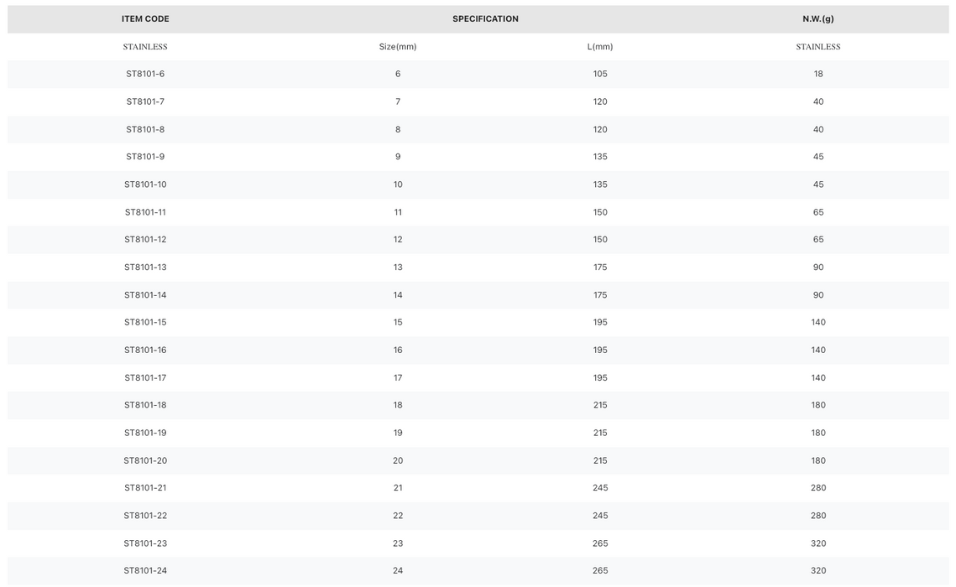Select the ST8101-6 item code cell
The image size is (956, 587).
click(145, 74)
